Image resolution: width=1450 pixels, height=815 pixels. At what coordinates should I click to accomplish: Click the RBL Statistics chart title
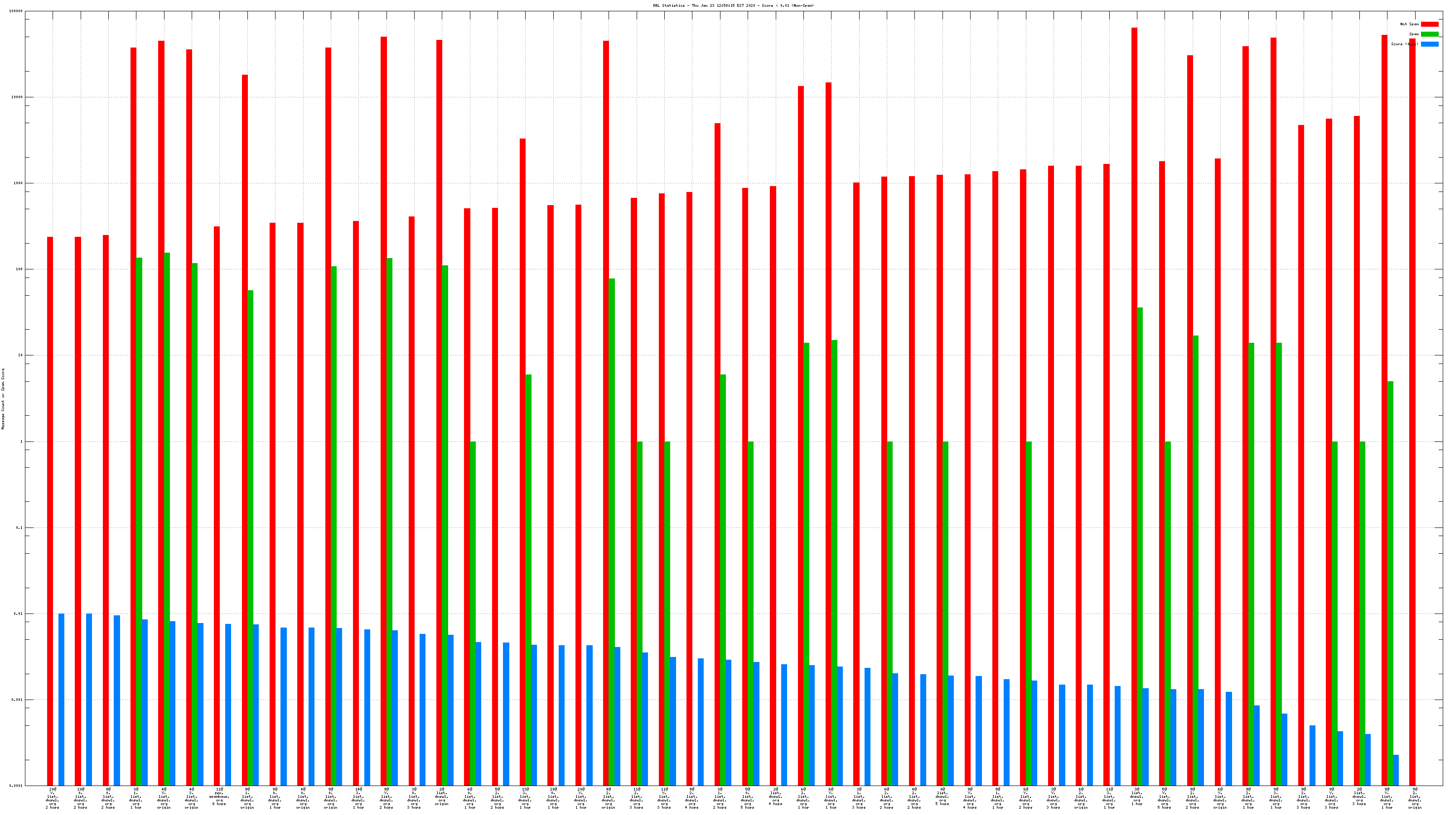pos(733,5)
